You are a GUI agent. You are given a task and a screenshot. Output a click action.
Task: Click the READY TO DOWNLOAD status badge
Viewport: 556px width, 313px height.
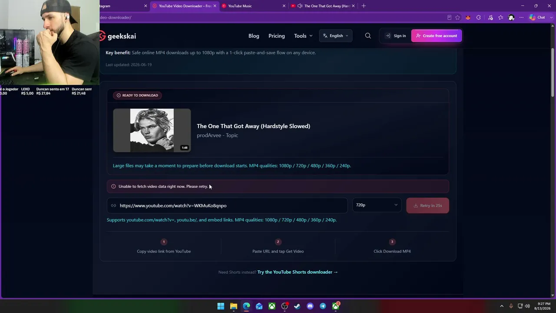pos(137,95)
